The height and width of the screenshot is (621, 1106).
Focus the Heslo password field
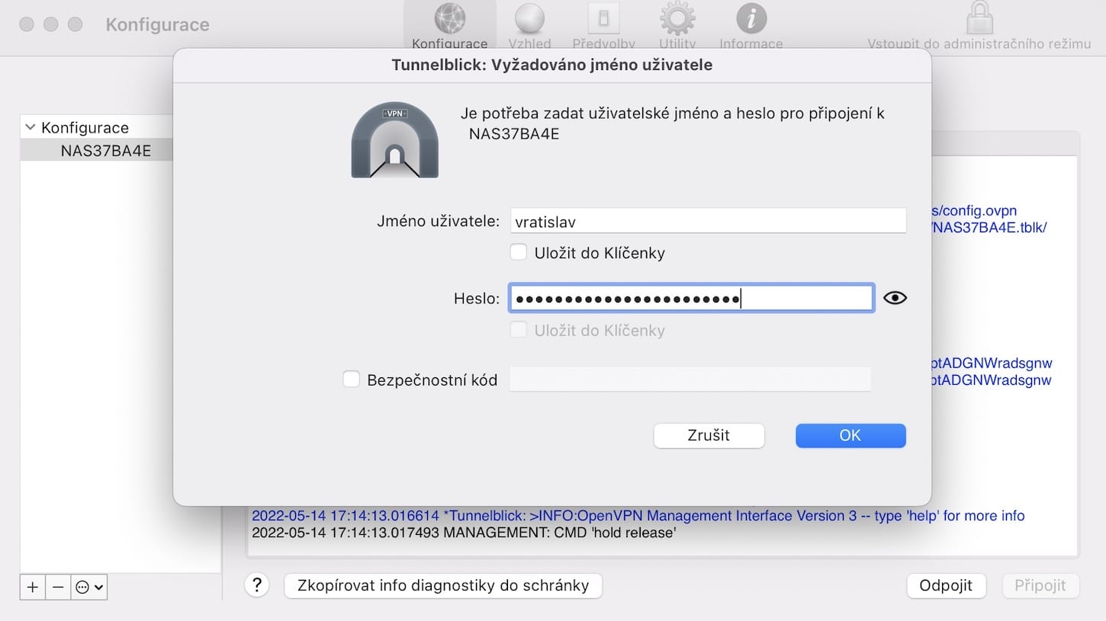pyautogui.click(x=691, y=298)
